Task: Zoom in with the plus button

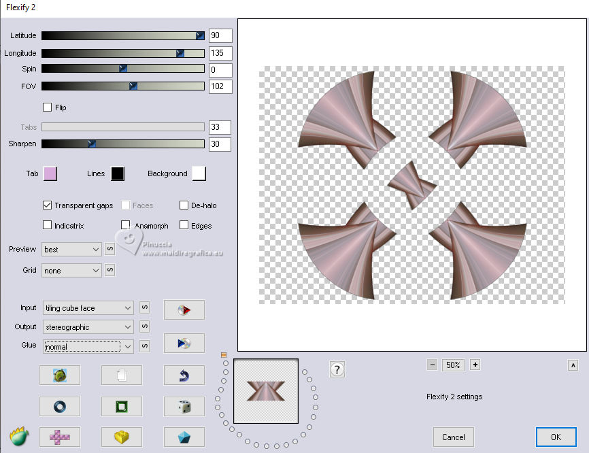Action: coord(475,365)
